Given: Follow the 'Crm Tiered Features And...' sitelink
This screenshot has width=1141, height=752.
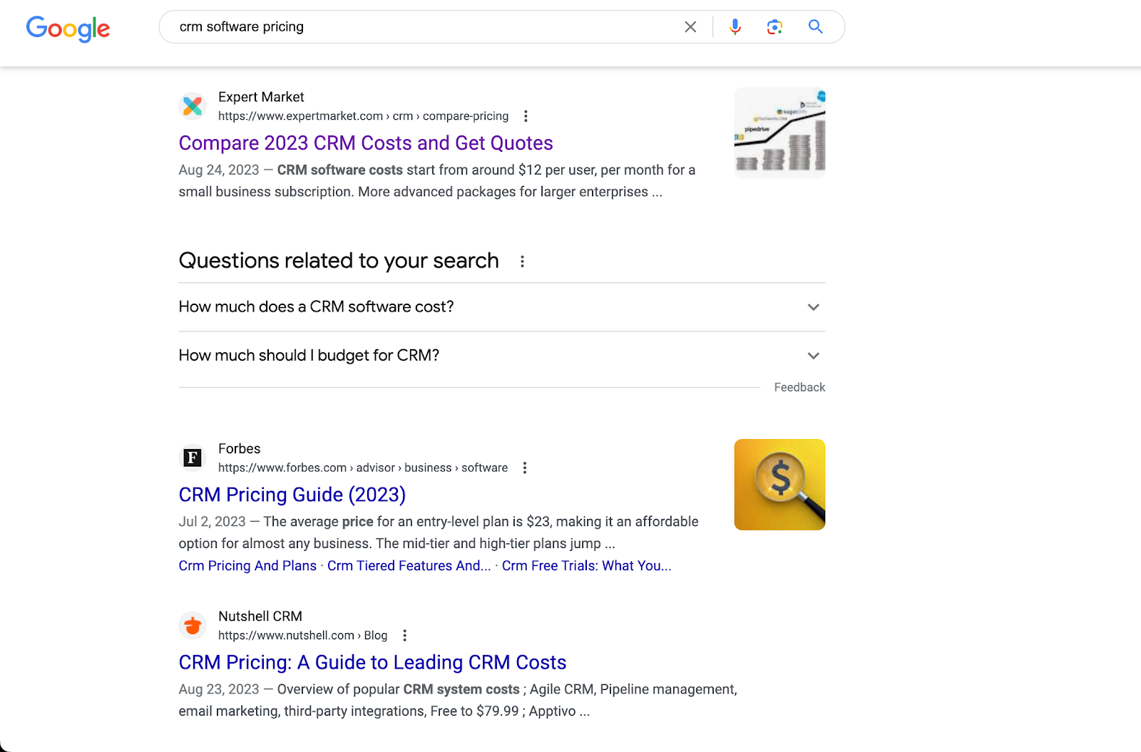Looking at the screenshot, I should tap(409, 566).
